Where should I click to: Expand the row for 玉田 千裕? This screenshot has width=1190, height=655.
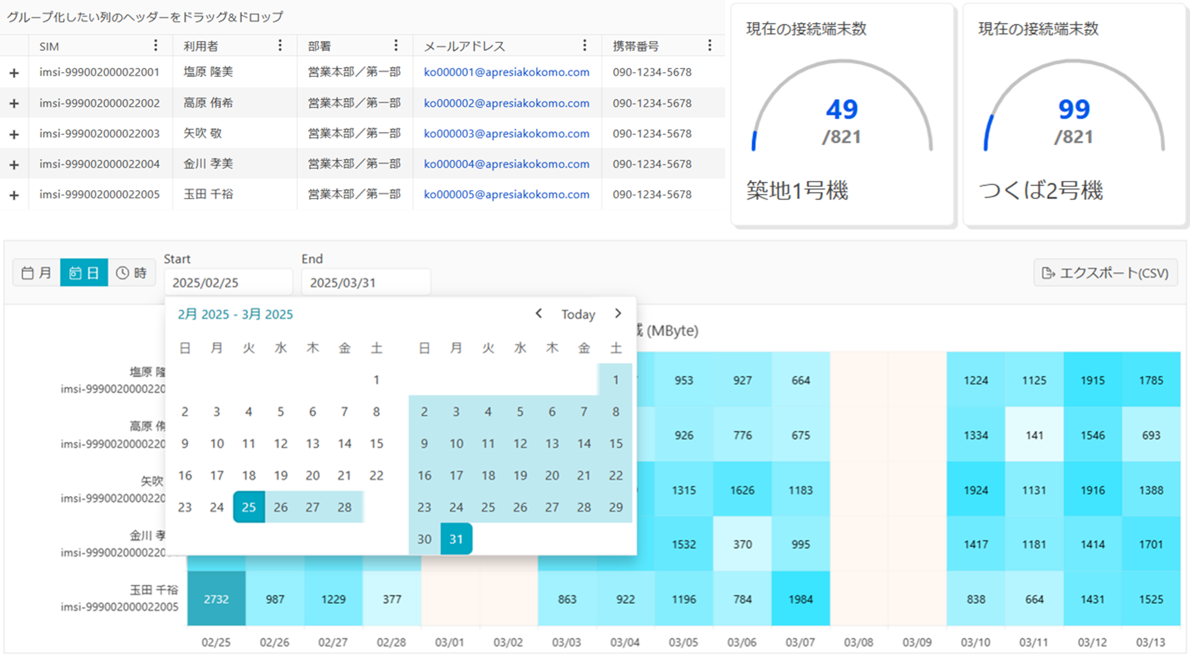[x=14, y=194]
